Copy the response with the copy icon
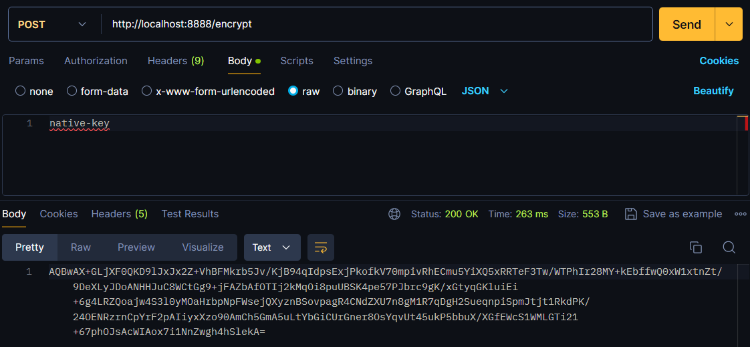This screenshot has width=750, height=347. [695, 247]
